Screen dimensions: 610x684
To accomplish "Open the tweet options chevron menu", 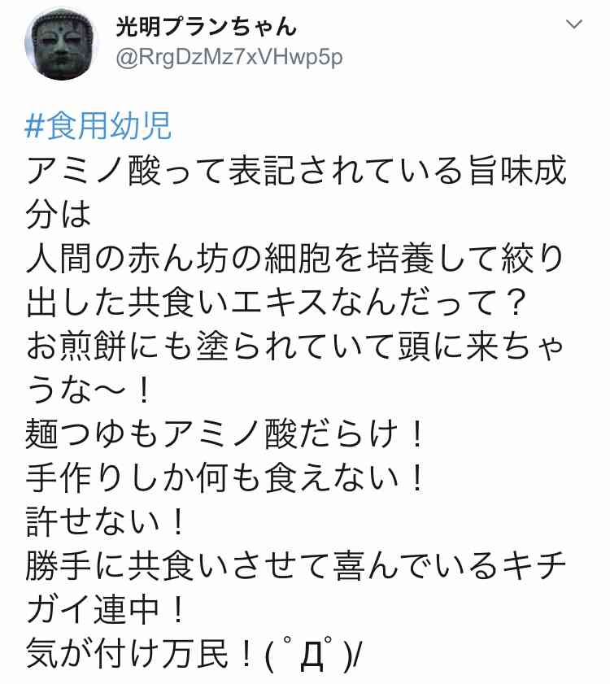I will [x=573, y=24].
